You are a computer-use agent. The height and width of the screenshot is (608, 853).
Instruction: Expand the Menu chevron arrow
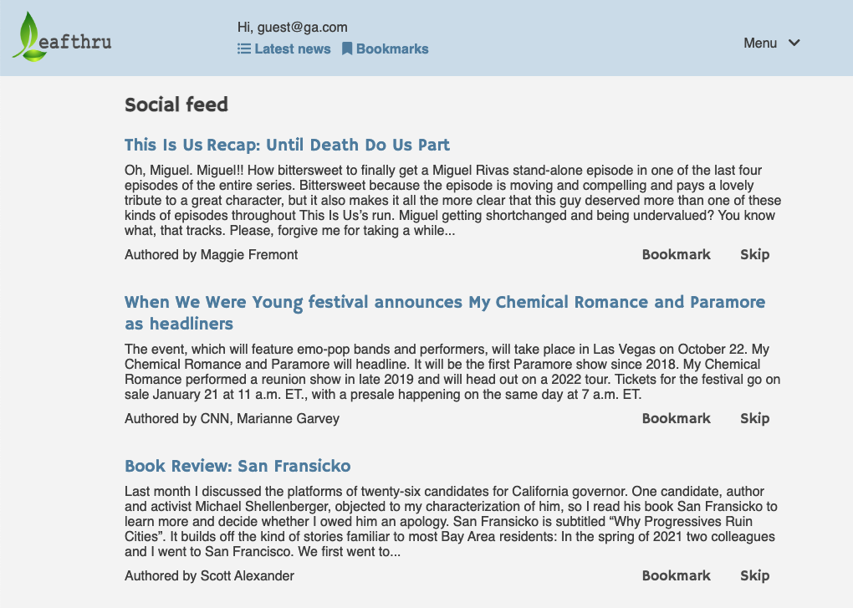[794, 43]
